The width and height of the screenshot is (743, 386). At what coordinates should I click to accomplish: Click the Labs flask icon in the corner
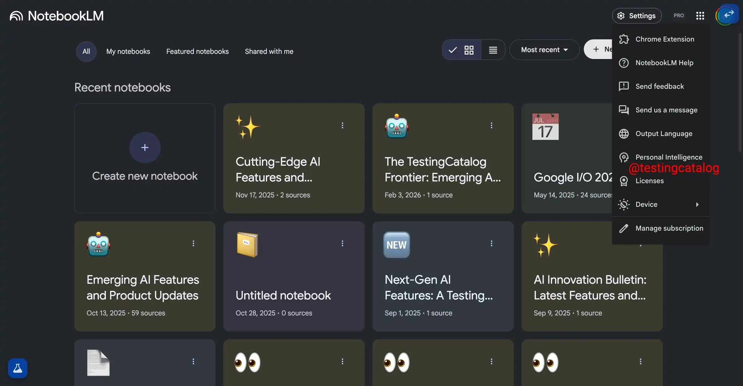point(17,368)
